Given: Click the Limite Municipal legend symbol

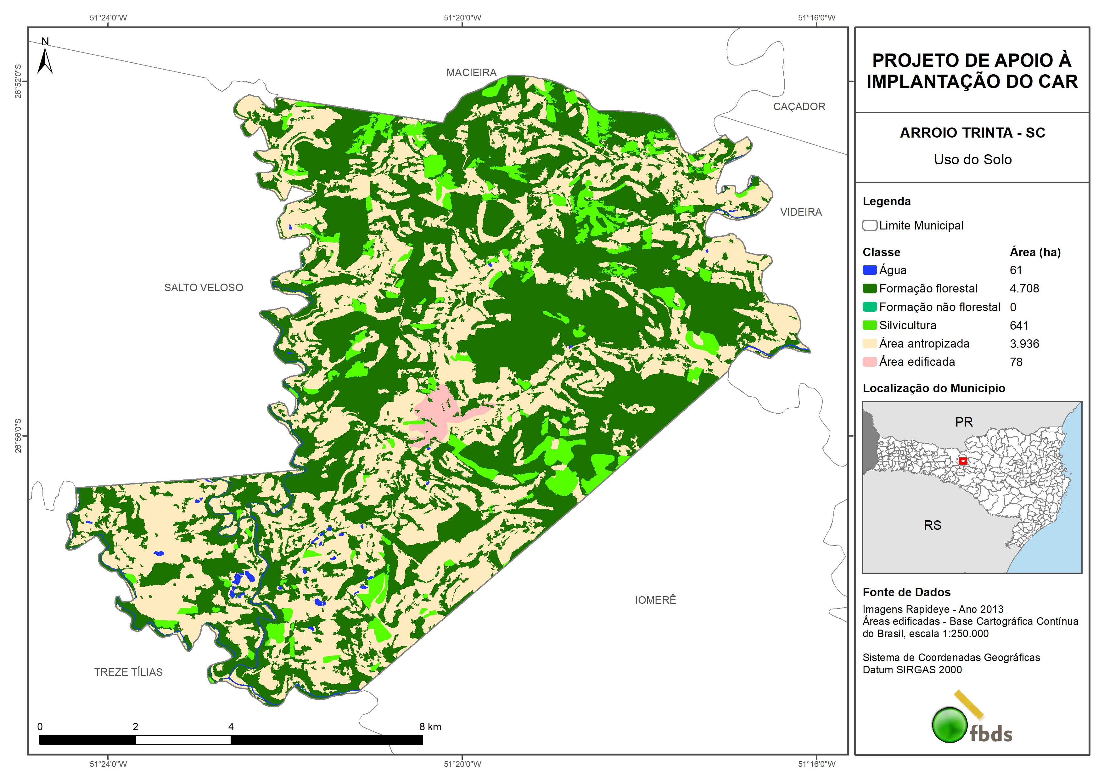Looking at the screenshot, I should tap(869, 226).
